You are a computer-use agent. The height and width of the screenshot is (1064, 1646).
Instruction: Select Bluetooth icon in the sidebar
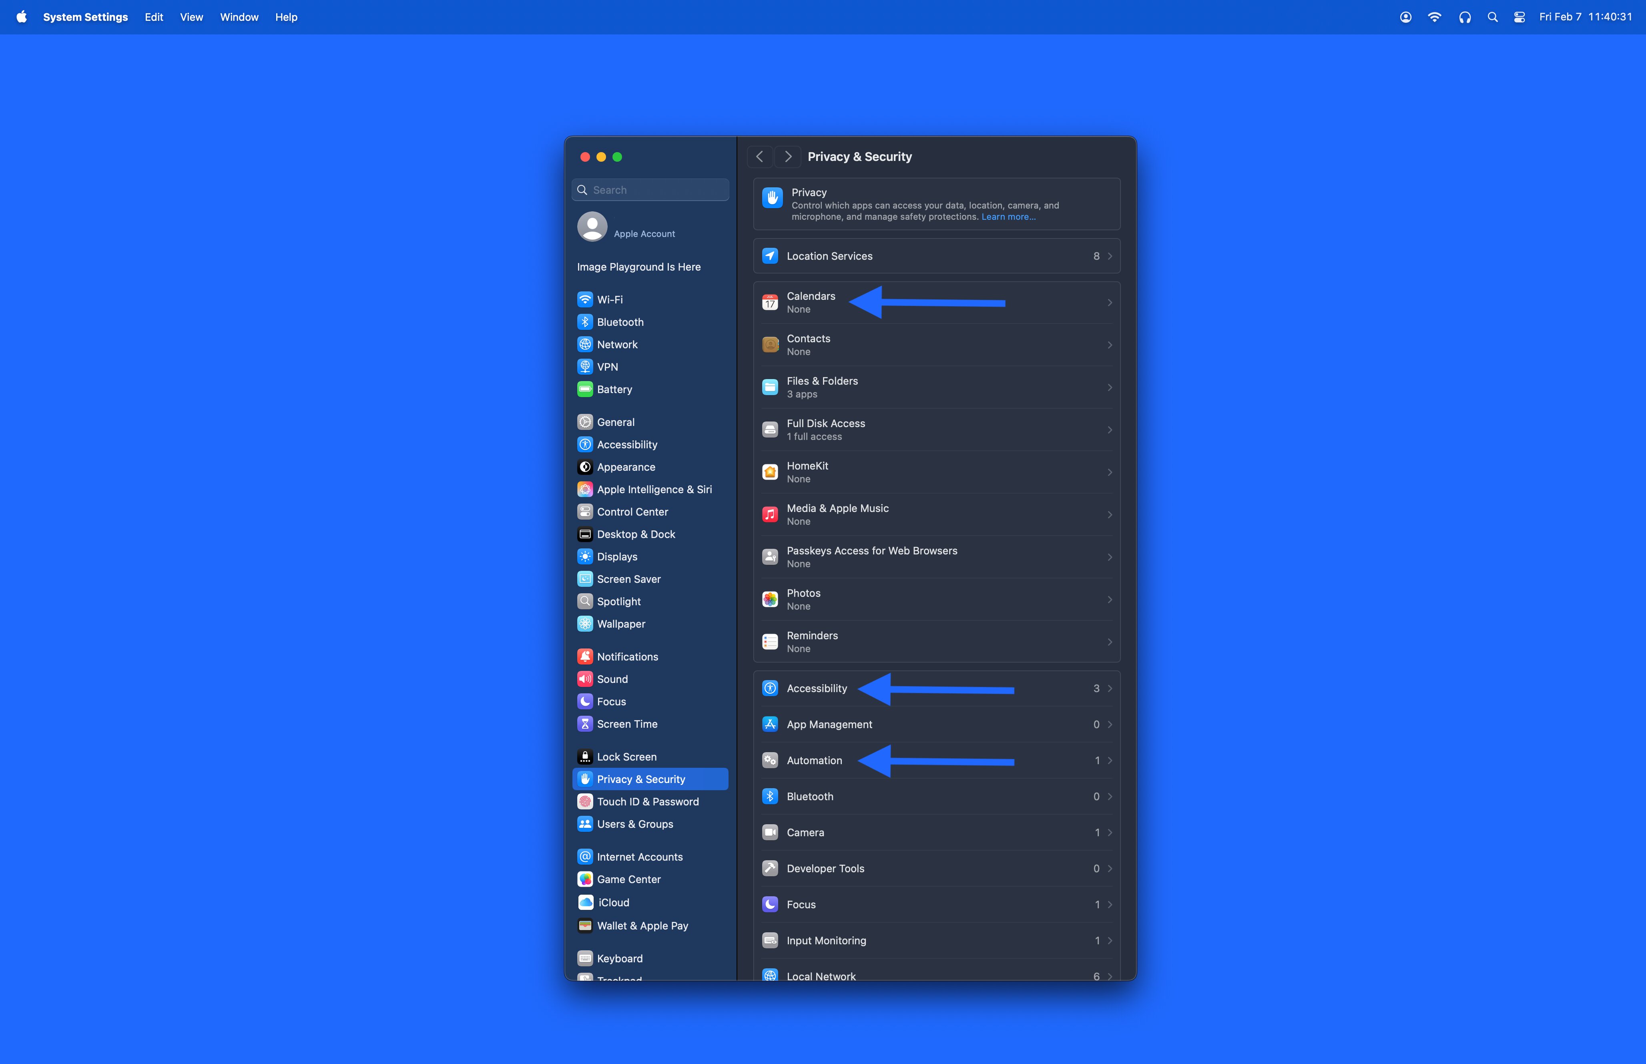[x=585, y=322]
